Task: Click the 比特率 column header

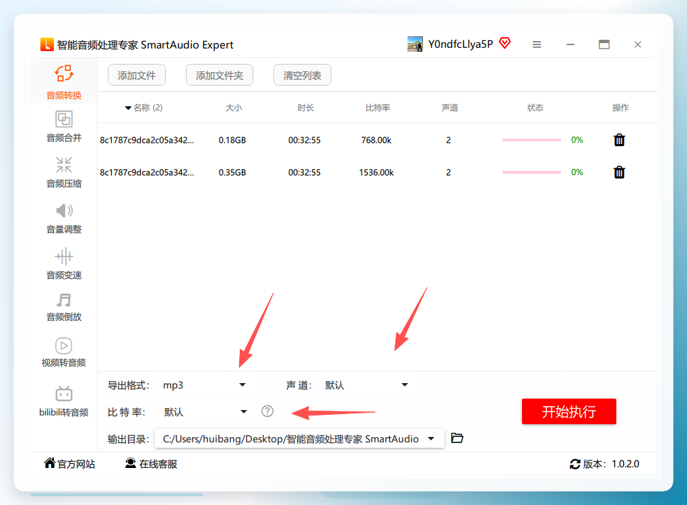Action: click(378, 108)
